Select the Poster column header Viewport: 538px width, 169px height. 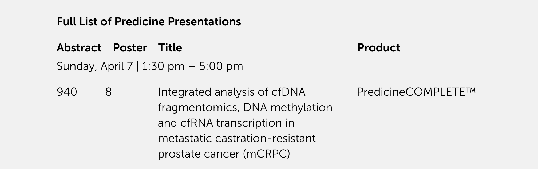pos(130,48)
